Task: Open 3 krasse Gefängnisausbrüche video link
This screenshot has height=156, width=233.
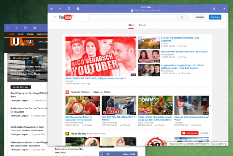Action: click(191, 118)
